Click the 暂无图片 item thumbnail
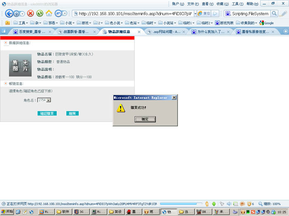This screenshot has width=289, height=216. click(x=20, y=66)
